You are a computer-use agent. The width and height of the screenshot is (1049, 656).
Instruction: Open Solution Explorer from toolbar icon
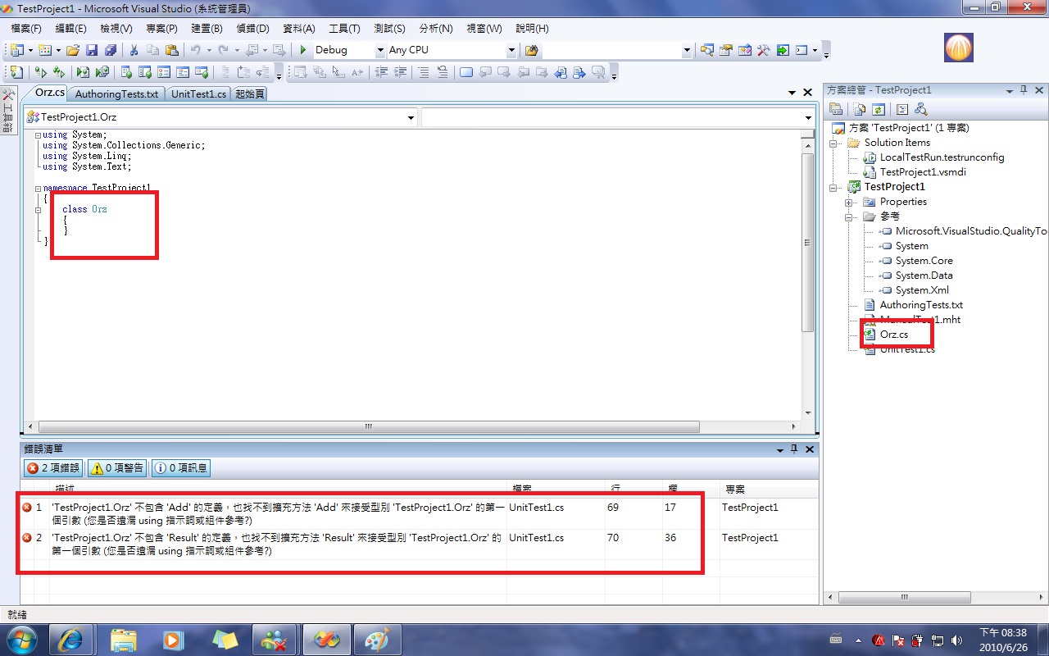pos(706,50)
